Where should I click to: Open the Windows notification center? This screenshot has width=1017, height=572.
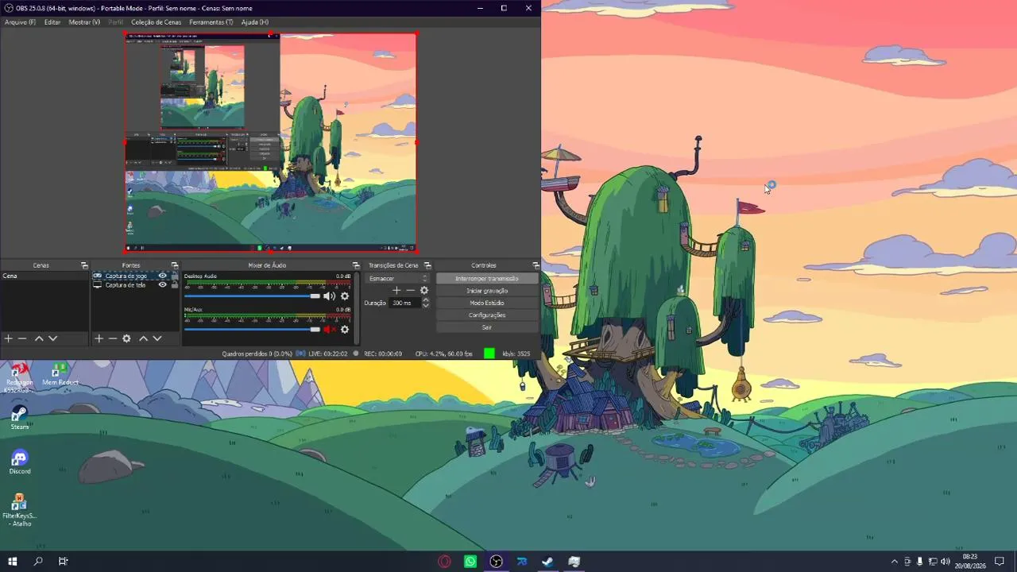tap(1000, 562)
